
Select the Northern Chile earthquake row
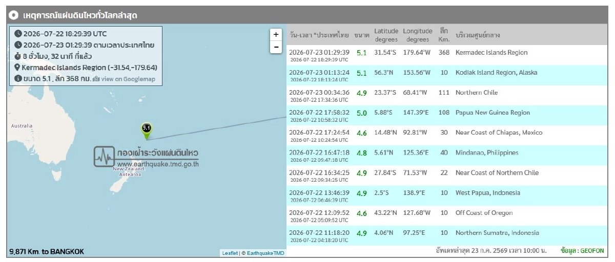tap(447, 95)
